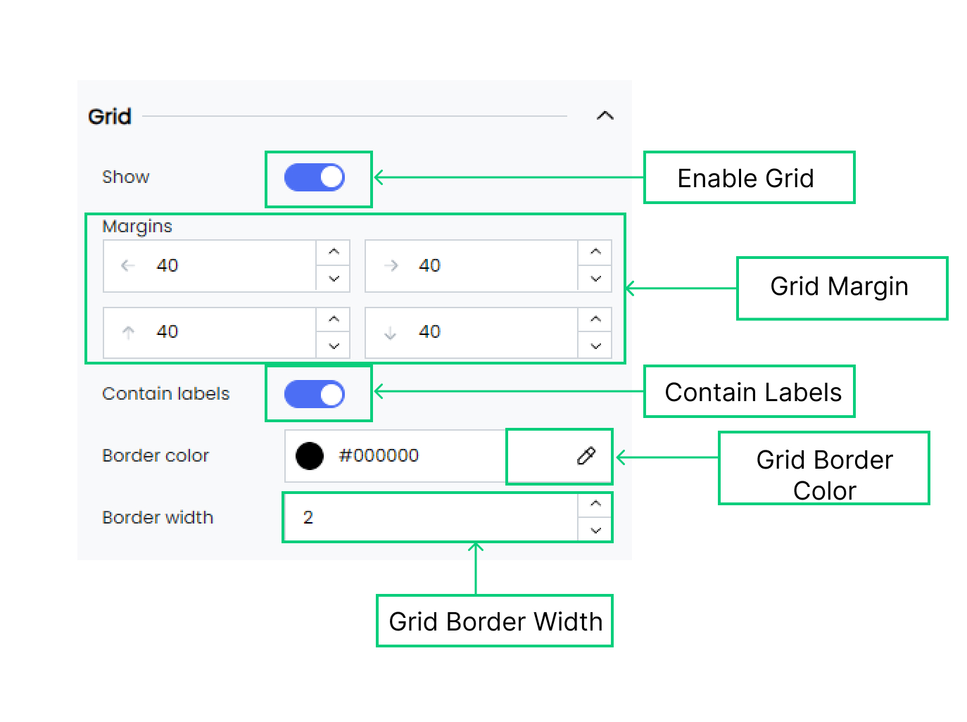Click the Margins label
967x722 pixels.
pyautogui.click(x=137, y=227)
